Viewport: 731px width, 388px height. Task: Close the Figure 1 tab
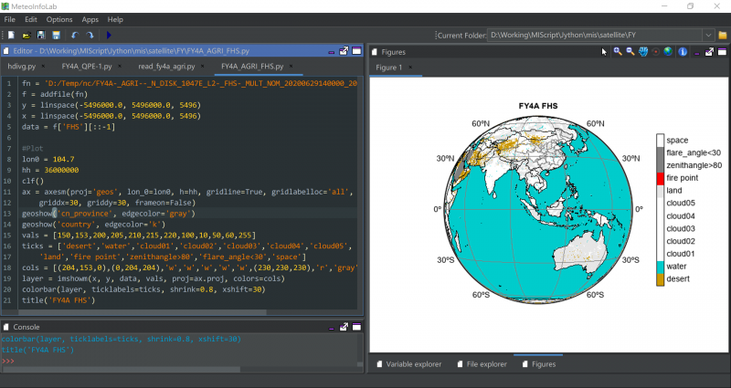click(410, 67)
